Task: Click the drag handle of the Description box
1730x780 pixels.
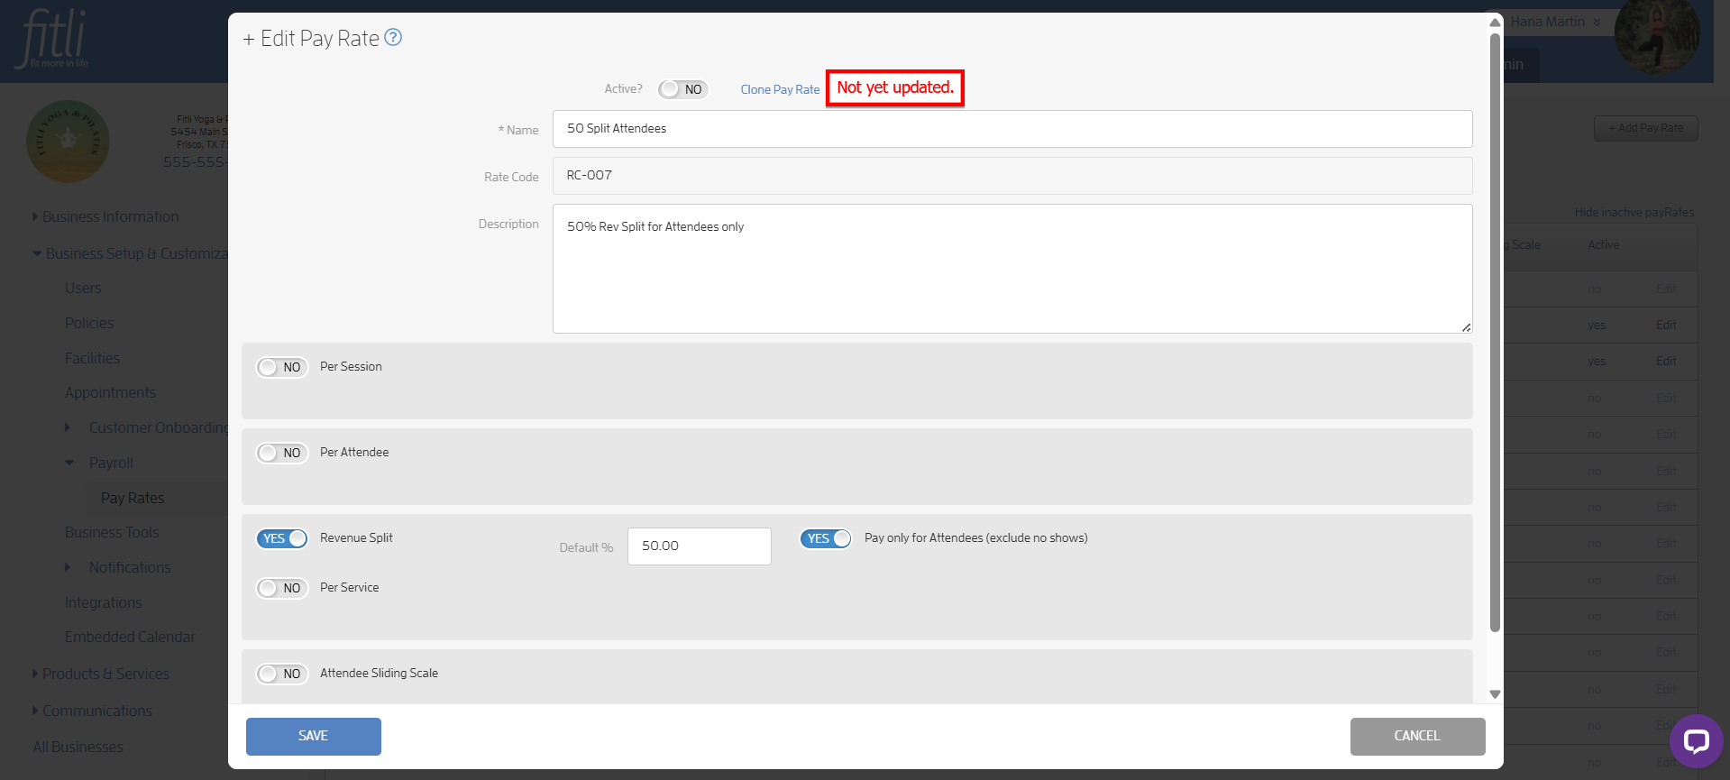Action: [x=1467, y=327]
